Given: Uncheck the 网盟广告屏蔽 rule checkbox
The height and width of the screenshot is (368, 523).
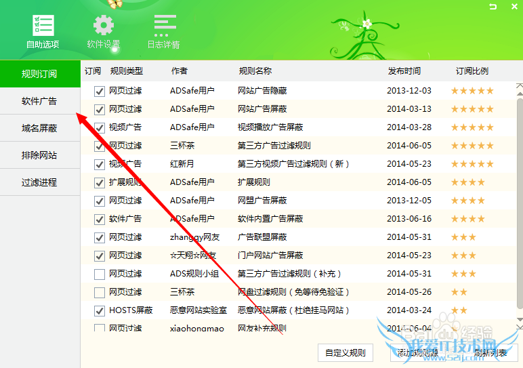Looking at the screenshot, I should pyautogui.click(x=100, y=201).
